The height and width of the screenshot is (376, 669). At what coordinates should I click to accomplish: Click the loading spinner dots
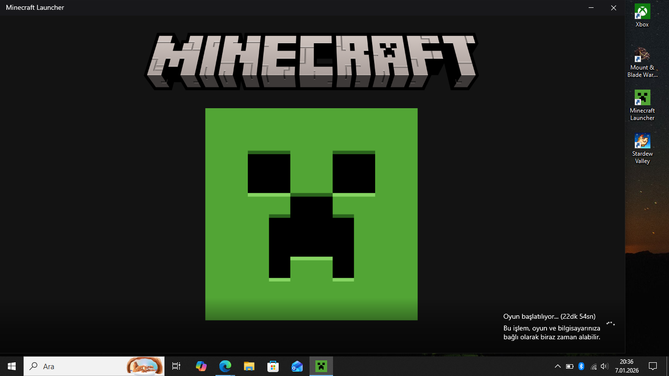coord(610,323)
